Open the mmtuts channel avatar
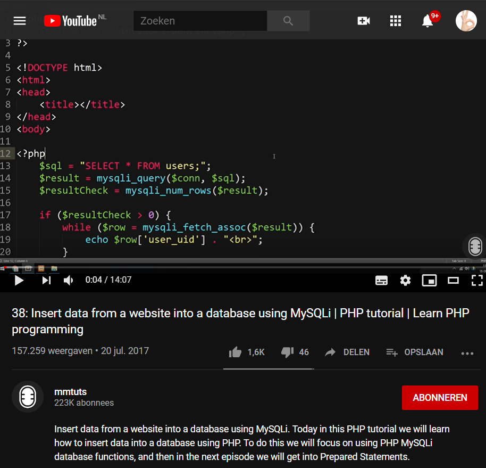The width and height of the screenshot is (486, 468). [x=28, y=397]
